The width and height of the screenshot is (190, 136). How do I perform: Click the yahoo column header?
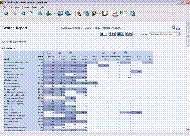[62, 57]
